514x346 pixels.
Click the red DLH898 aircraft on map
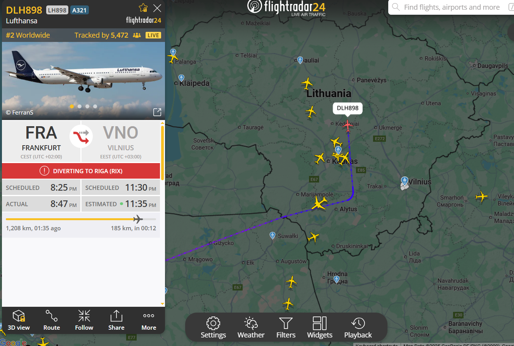pos(348,126)
